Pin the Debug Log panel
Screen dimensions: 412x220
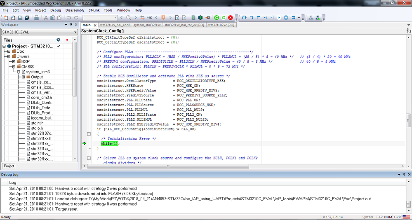(405, 175)
